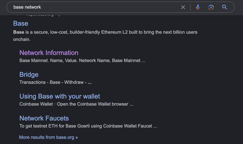Click the 'Base Mainnet. Name, Value' snippet text
Viewport: 243px width, 144px height.
click(82, 60)
